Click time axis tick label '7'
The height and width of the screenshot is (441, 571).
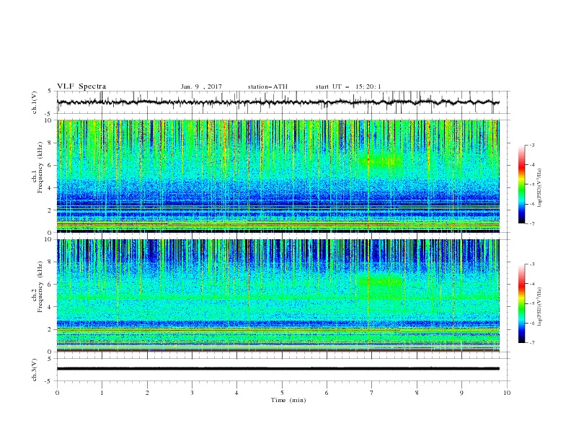[371, 393]
